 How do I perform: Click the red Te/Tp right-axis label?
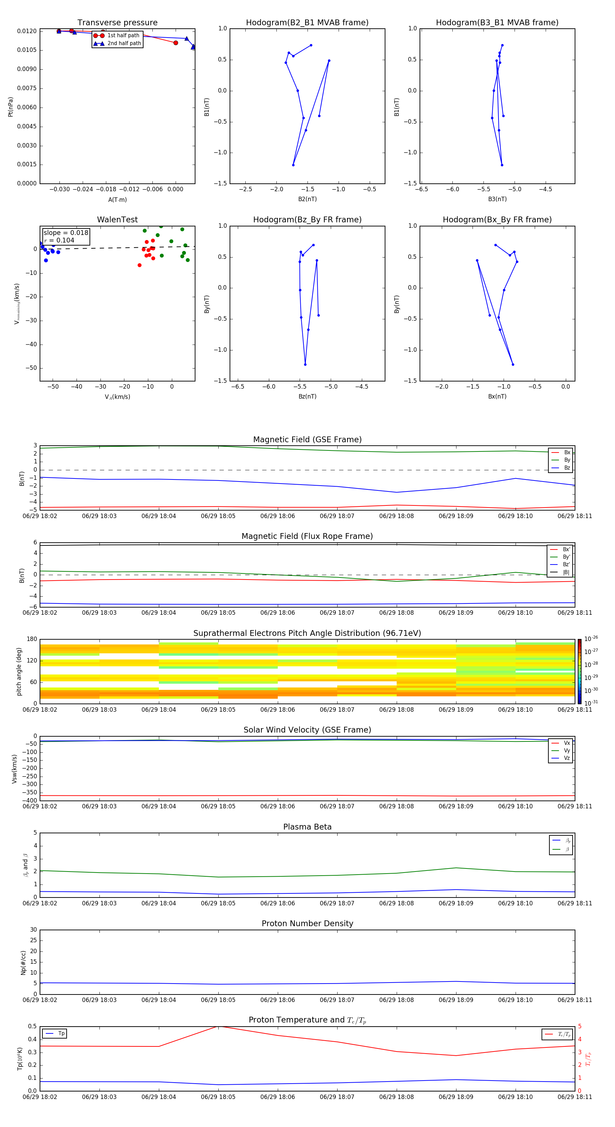[589, 1059]
